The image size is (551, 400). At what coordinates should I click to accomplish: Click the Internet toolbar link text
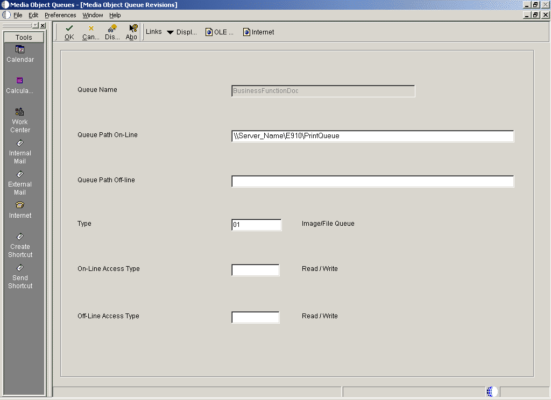(x=263, y=32)
